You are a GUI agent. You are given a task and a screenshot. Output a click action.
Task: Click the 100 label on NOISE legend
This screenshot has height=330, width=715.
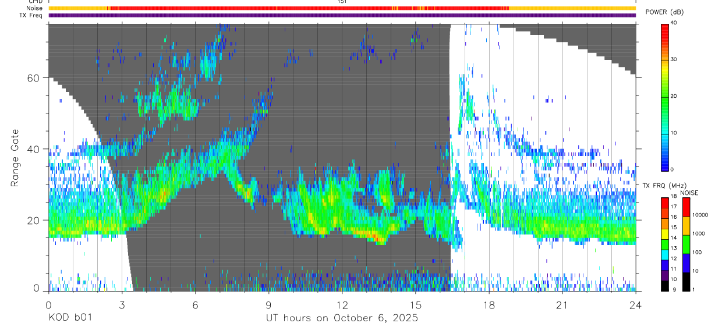pos(697,252)
